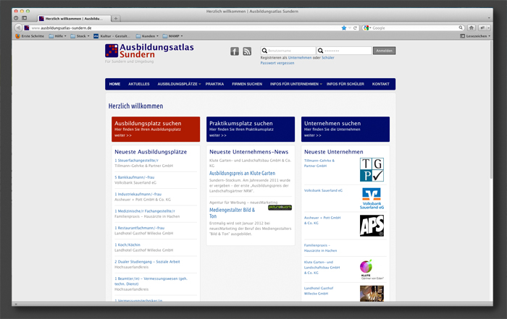Open 2 Dualer Studiengang - Soziale Arbeit listing
Image resolution: width=507 pixels, height=319 pixels.
click(147, 262)
